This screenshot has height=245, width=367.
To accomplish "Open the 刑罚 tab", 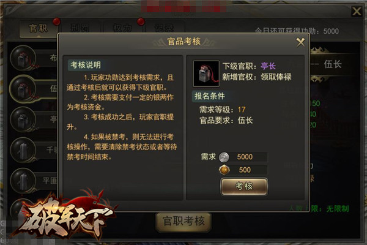I will 80,29.
